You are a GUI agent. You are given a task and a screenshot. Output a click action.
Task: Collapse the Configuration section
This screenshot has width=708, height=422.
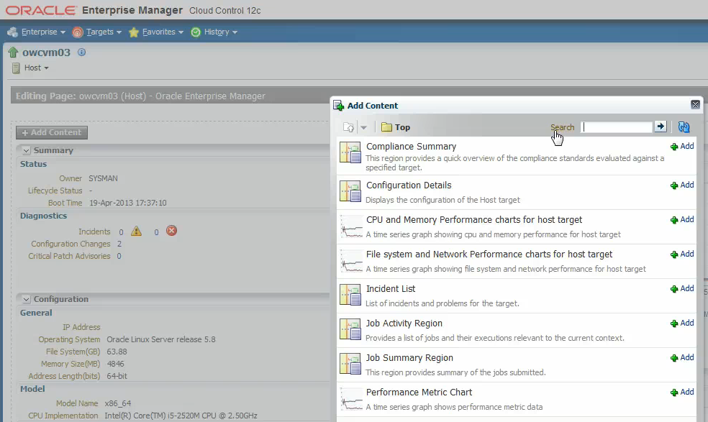tap(26, 299)
